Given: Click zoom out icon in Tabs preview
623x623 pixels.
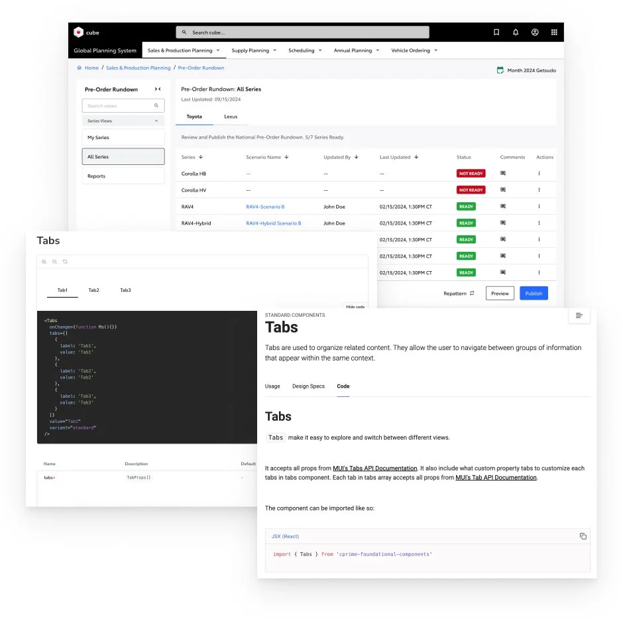Looking at the screenshot, I should click(54, 262).
